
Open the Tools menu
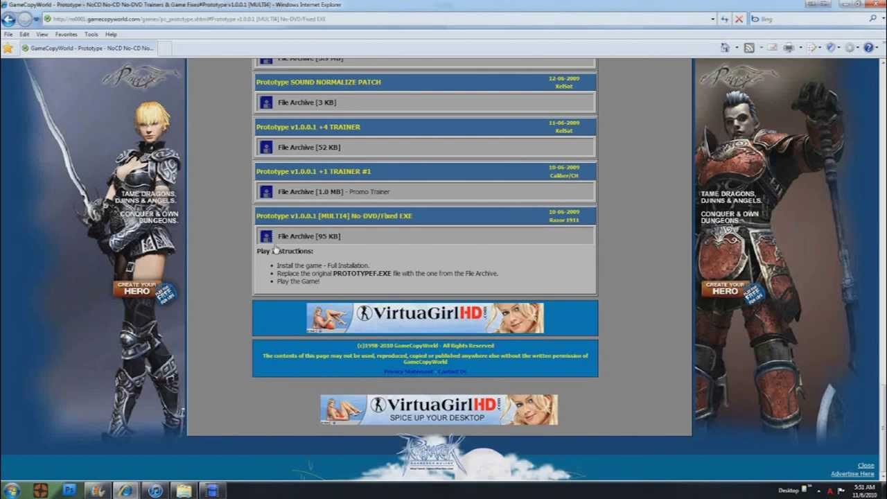point(91,34)
